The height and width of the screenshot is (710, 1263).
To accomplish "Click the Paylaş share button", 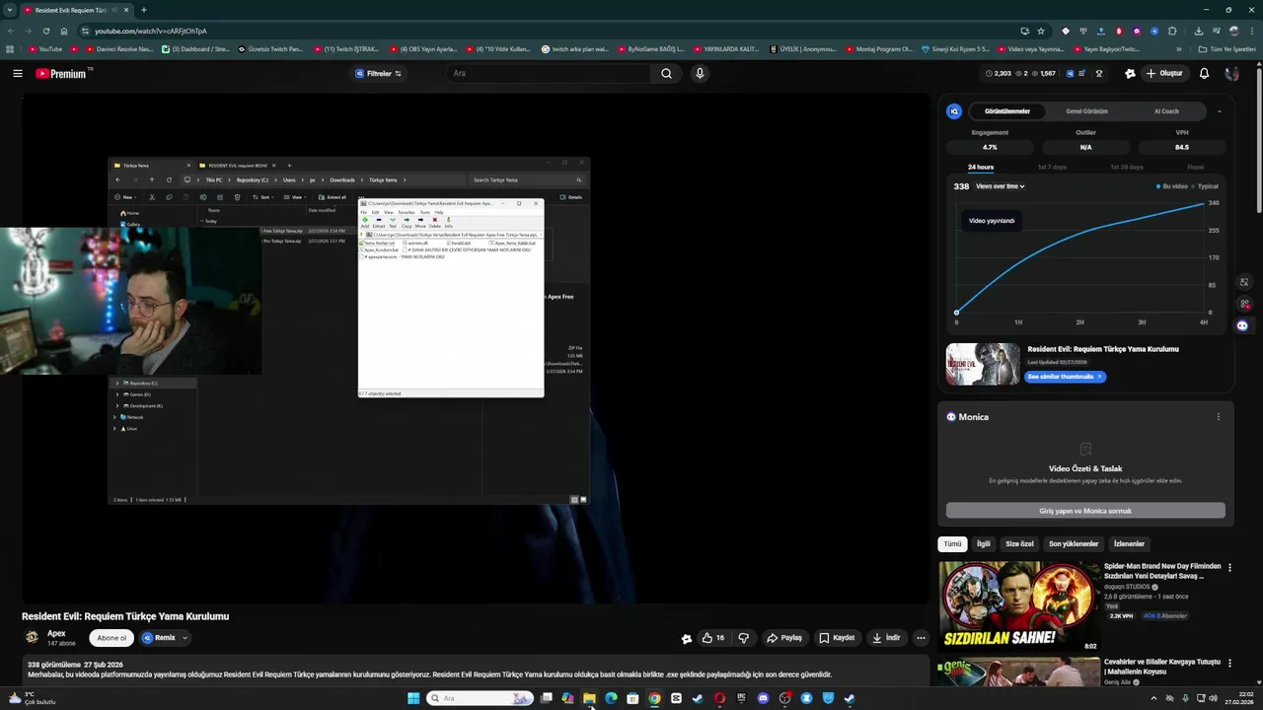I will tap(784, 638).
